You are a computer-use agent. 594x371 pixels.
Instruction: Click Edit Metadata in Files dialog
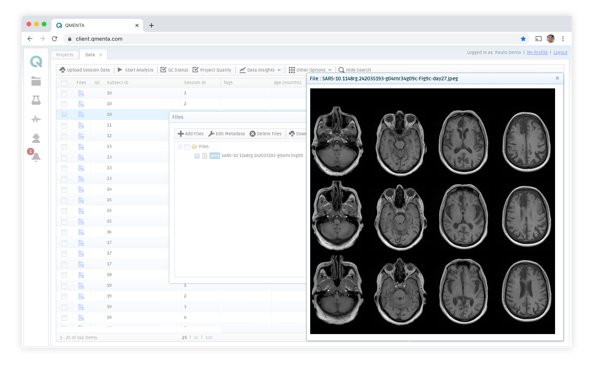coord(227,134)
